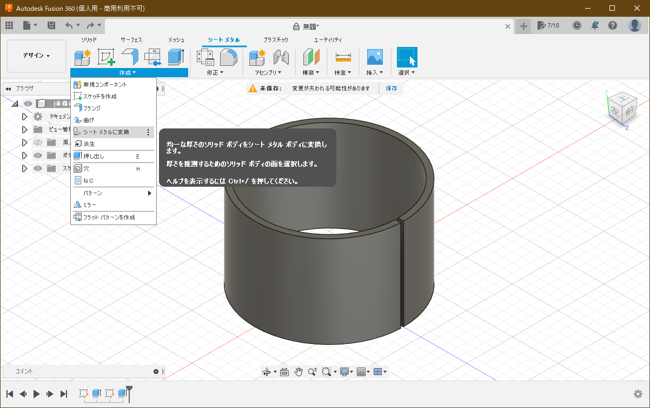
Task: Expand the Origin folder node
Action: tap(24, 142)
